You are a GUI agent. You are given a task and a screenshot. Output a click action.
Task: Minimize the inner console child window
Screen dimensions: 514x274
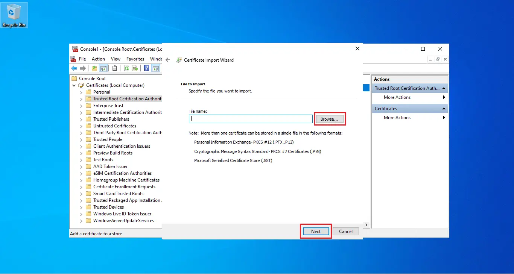[x=431, y=59]
